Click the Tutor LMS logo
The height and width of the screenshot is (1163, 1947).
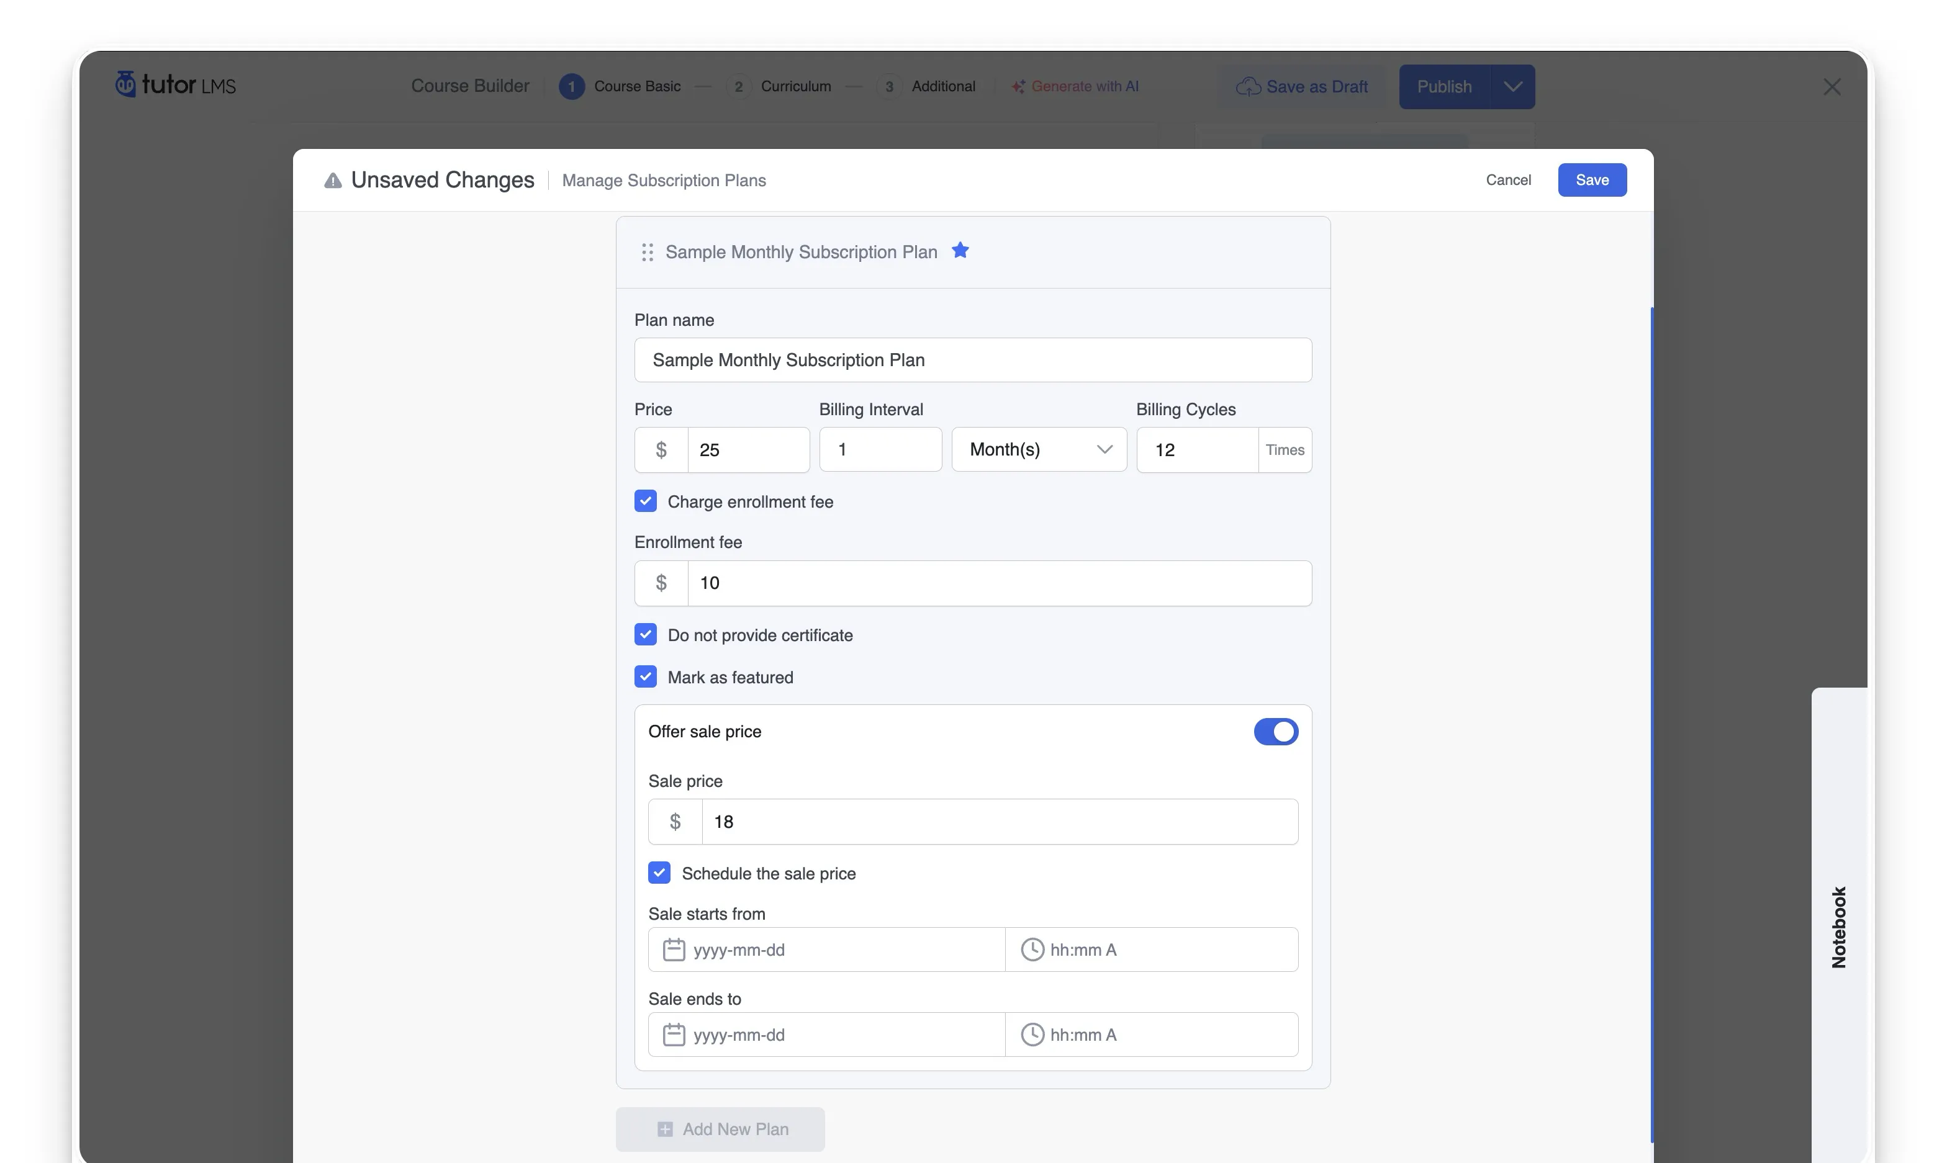[175, 84]
